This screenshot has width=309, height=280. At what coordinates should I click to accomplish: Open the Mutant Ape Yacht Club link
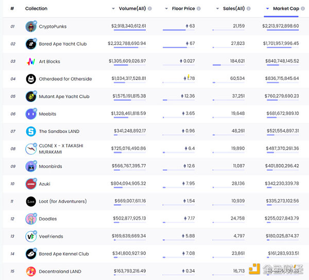64,96
